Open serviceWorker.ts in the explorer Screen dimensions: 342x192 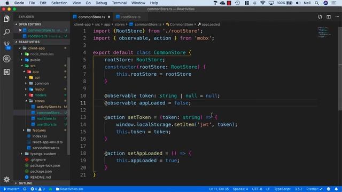click(x=45, y=148)
